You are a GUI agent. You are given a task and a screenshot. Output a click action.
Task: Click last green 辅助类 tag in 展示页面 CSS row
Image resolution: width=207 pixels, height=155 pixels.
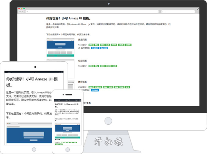tap(128, 45)
